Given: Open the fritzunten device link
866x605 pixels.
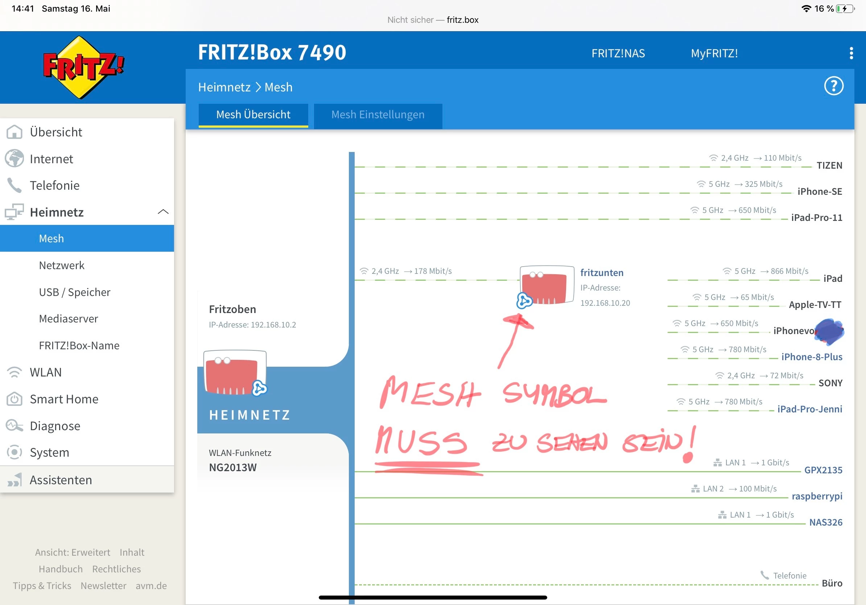Looking at the screenshot, I should click(602, 273).
